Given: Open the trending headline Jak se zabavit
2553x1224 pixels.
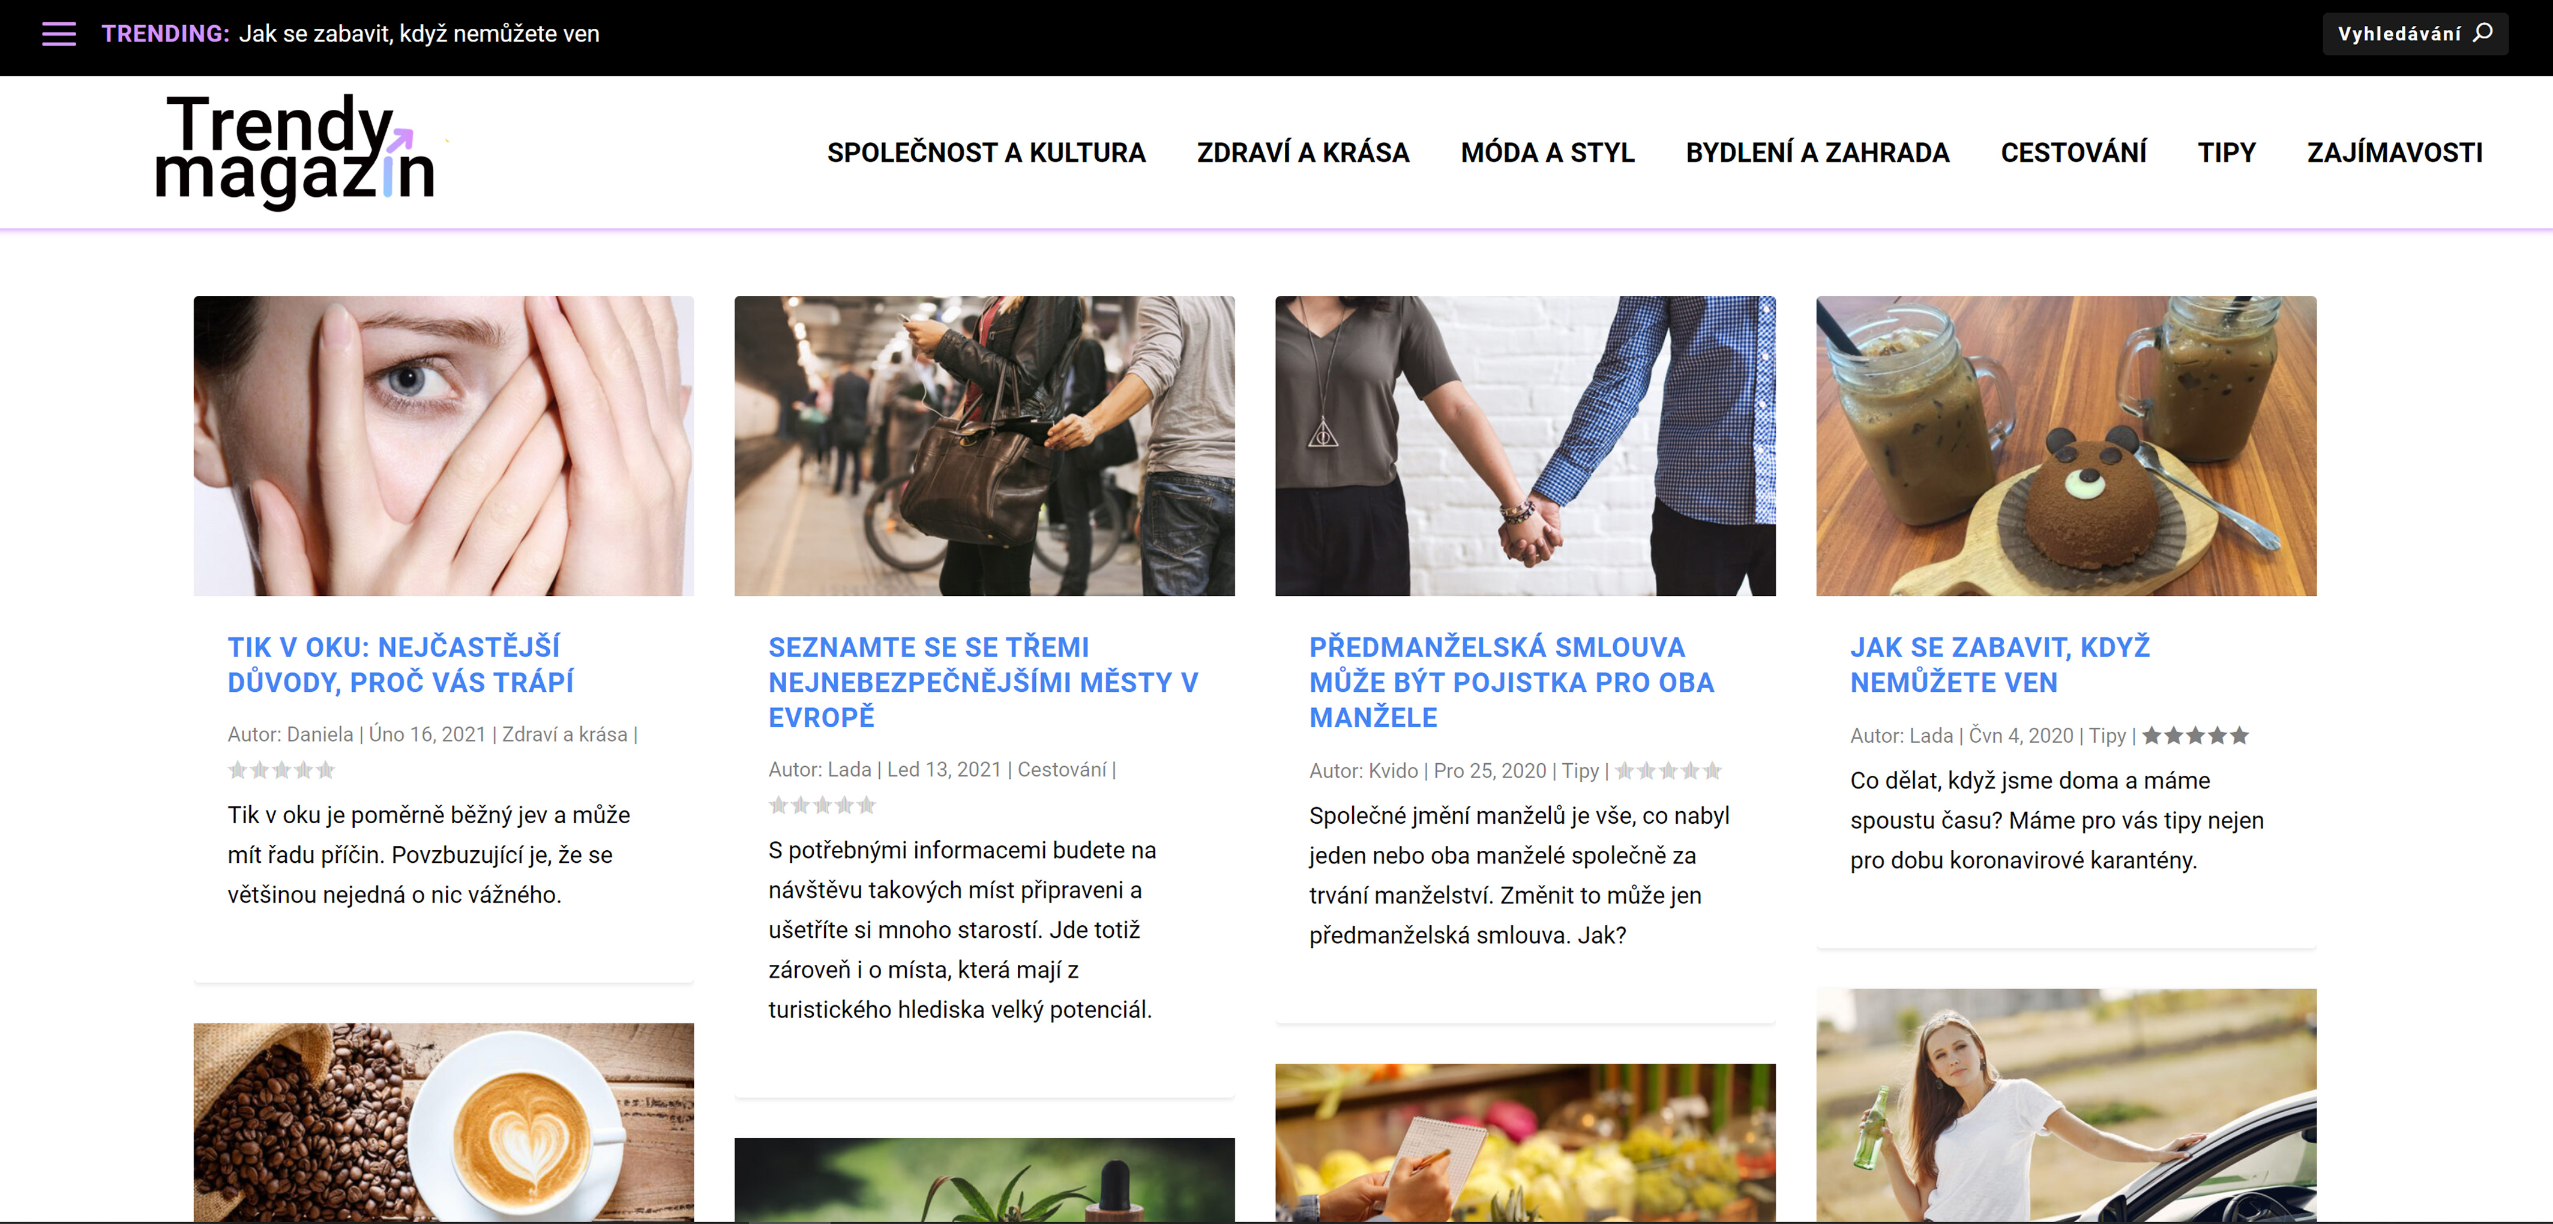Looking at the screenshot, I should pos(419,34).
